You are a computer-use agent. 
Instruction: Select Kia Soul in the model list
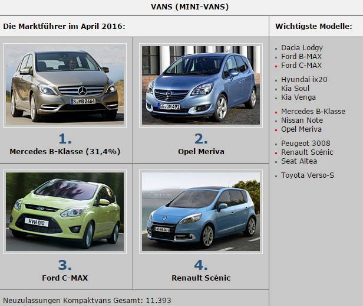295,89
